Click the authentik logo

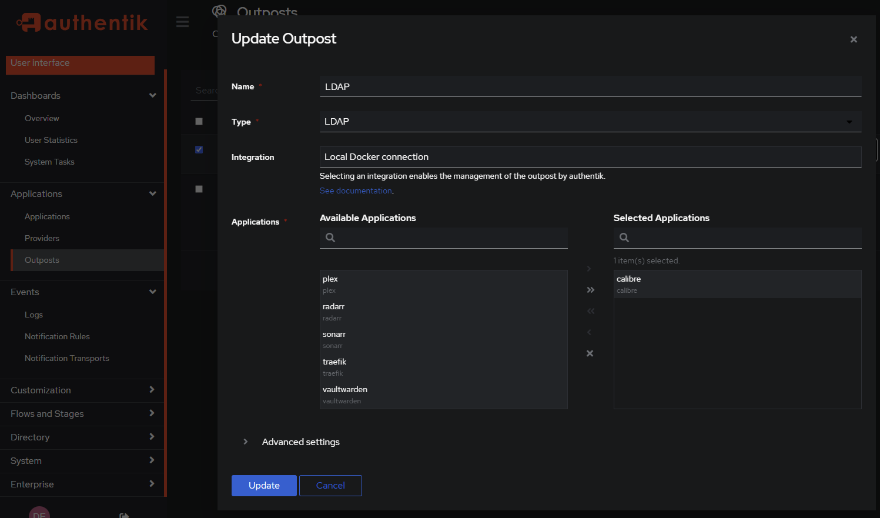pyautogui.click(x=82, y=23)
